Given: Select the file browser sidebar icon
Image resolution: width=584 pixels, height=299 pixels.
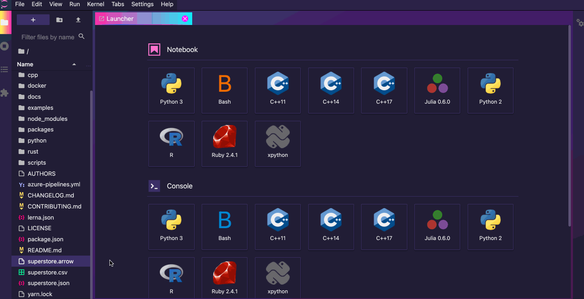Looking at the screenshot, I should 5,22.
